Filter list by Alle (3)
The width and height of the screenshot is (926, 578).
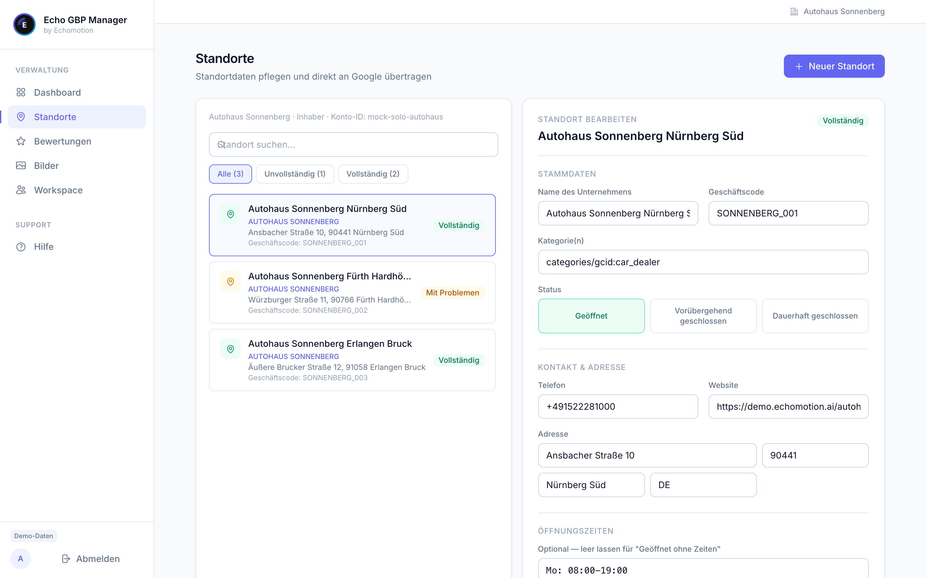(230, 174)
